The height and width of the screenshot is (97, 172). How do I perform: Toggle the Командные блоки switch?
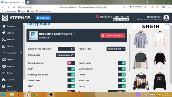coord(71,75)
